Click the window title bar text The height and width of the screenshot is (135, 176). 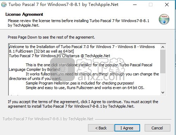coord(63,5)
